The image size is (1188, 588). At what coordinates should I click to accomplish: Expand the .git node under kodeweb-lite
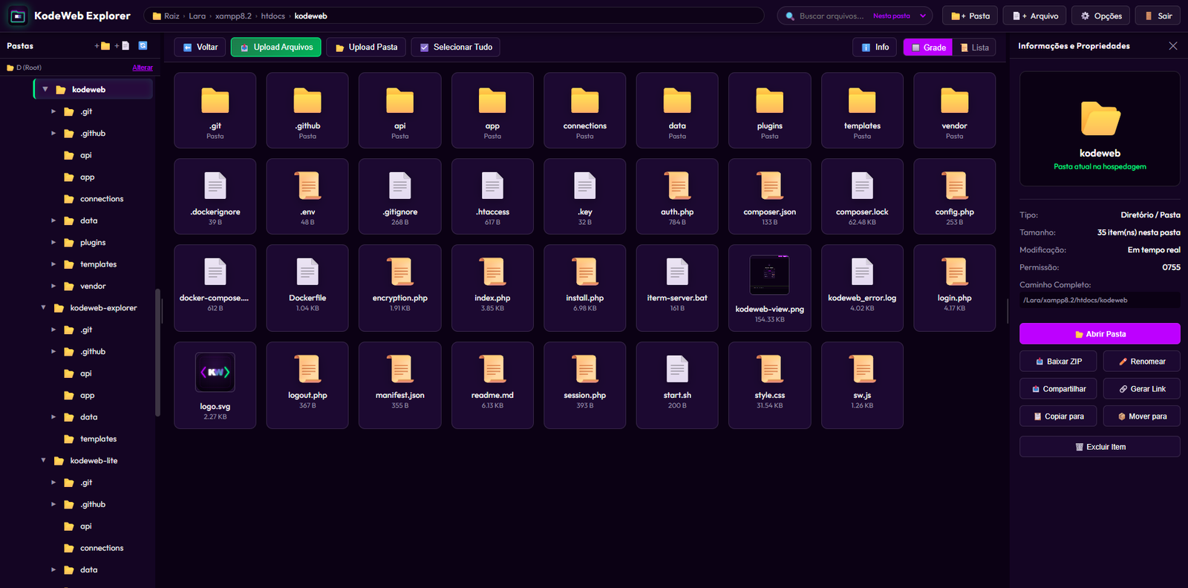(x=53, y=483)
